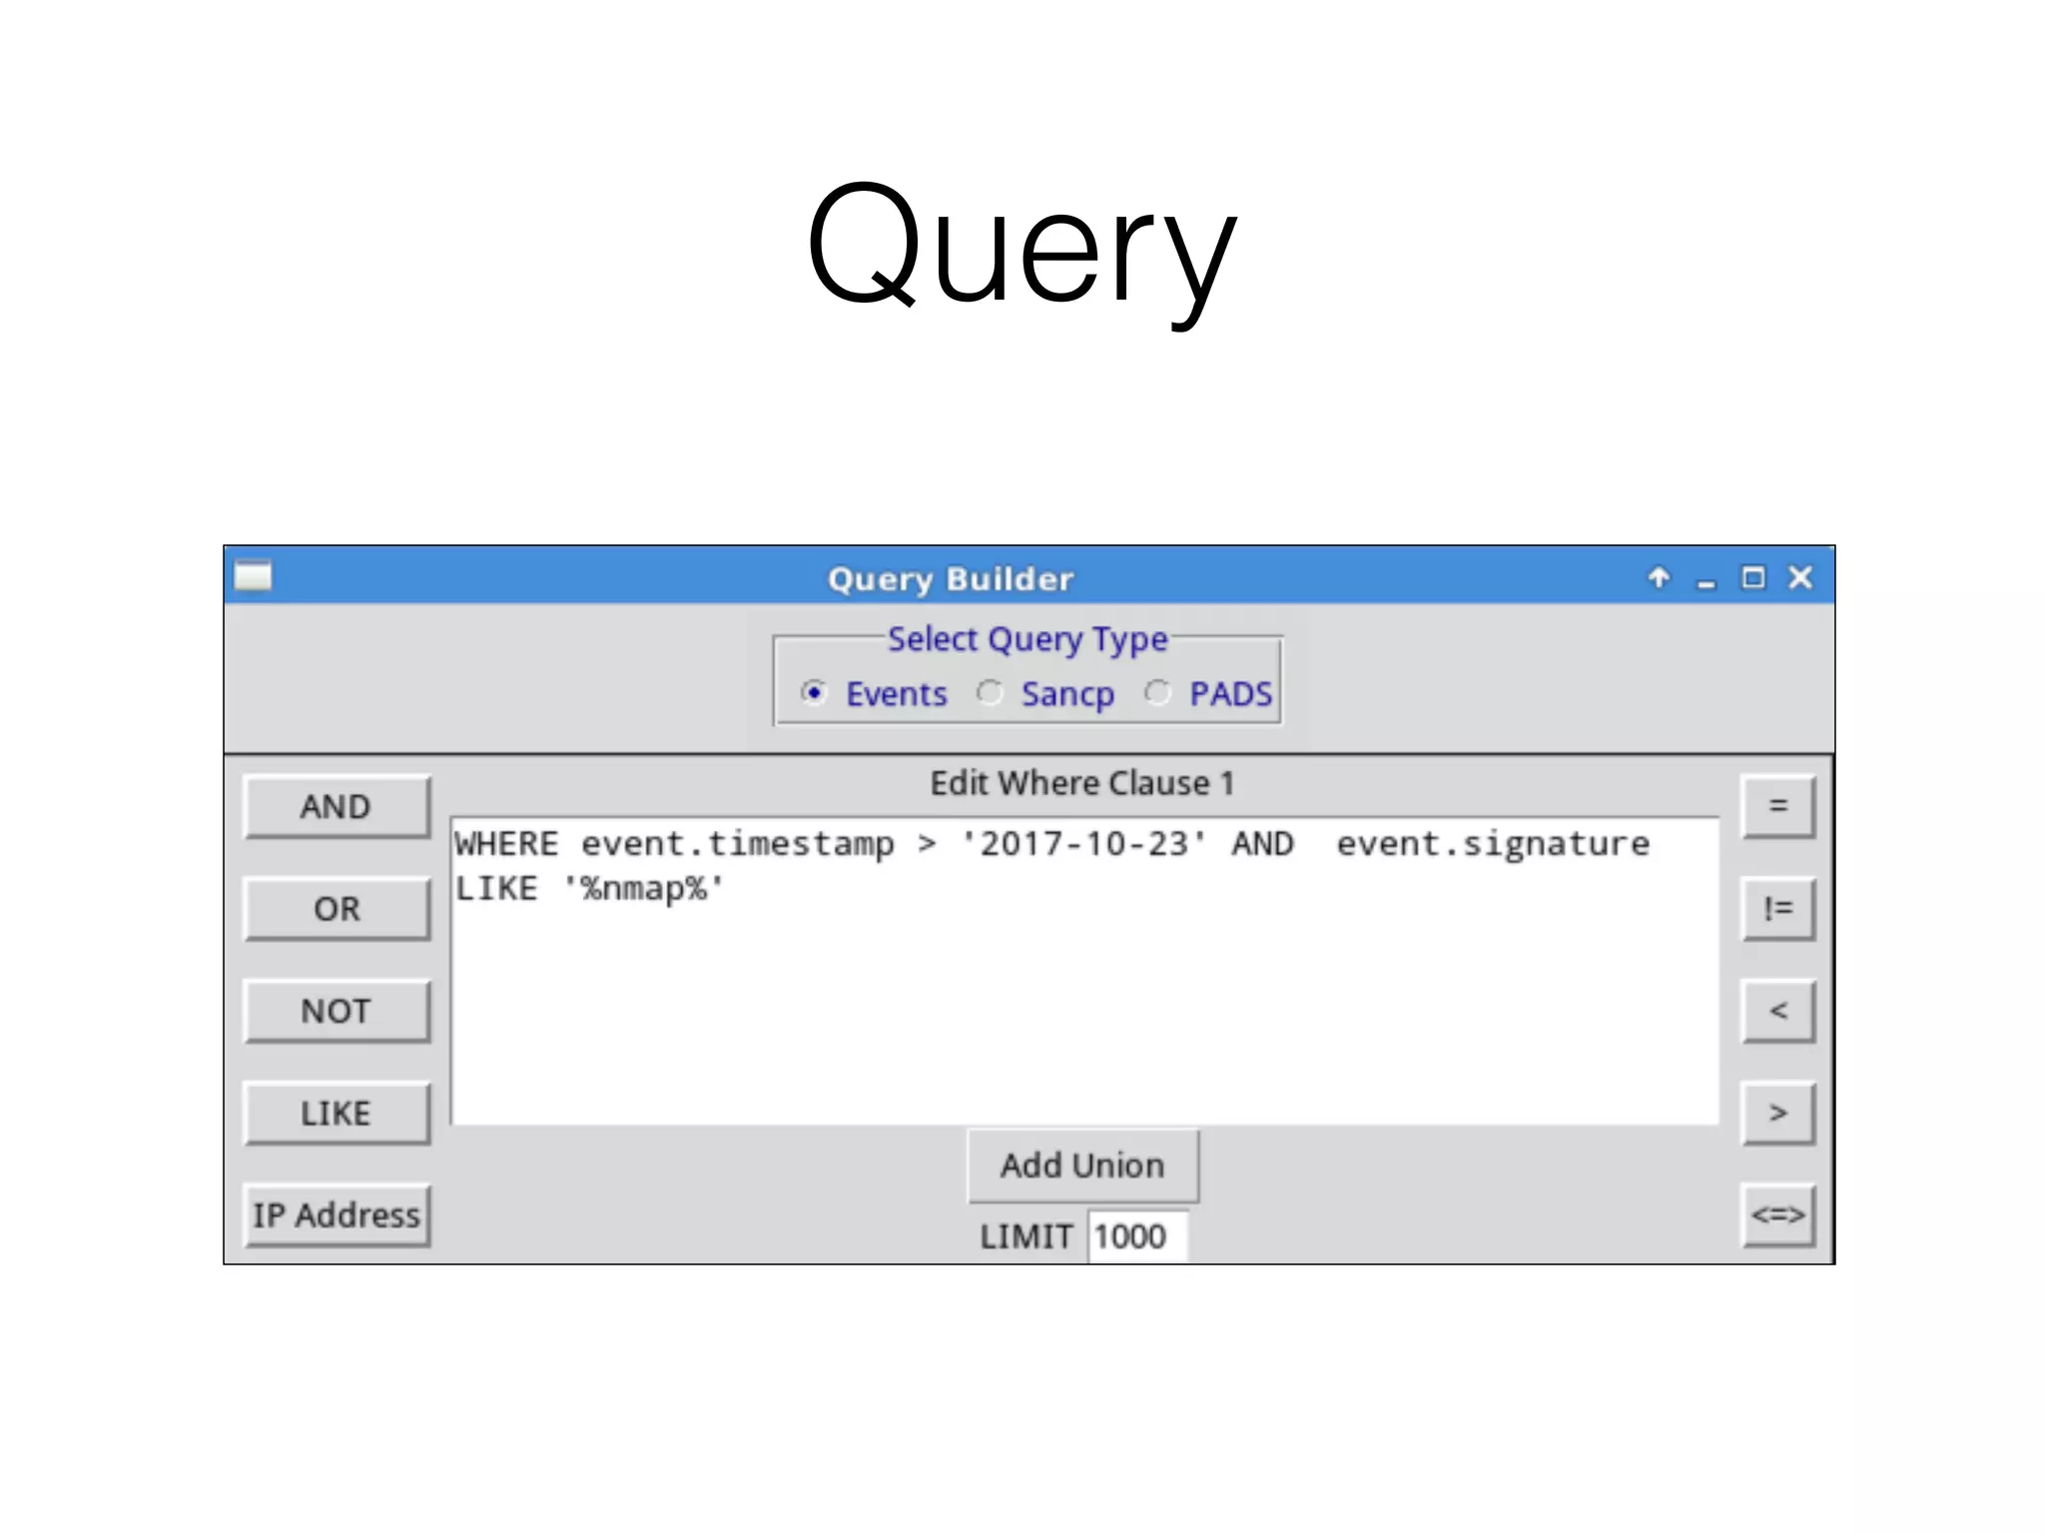Screen dimensions: 2045x1534
Task: Click the <=> operator button
Action: pos(1778,1215)
